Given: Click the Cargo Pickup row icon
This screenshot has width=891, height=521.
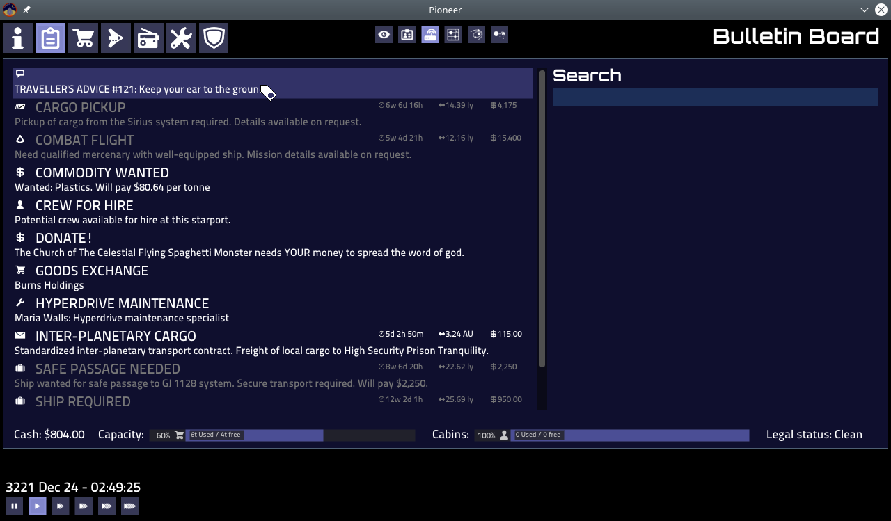Looking at the screenshot, I should (20, 106).
